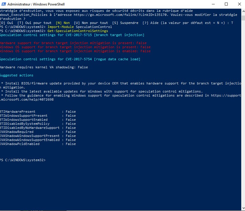Click the 'Get-SpeculationControlSettings' command text

pos(78,31)
